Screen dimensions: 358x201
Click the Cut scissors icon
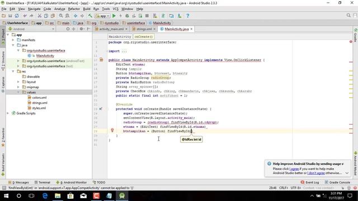40,16
